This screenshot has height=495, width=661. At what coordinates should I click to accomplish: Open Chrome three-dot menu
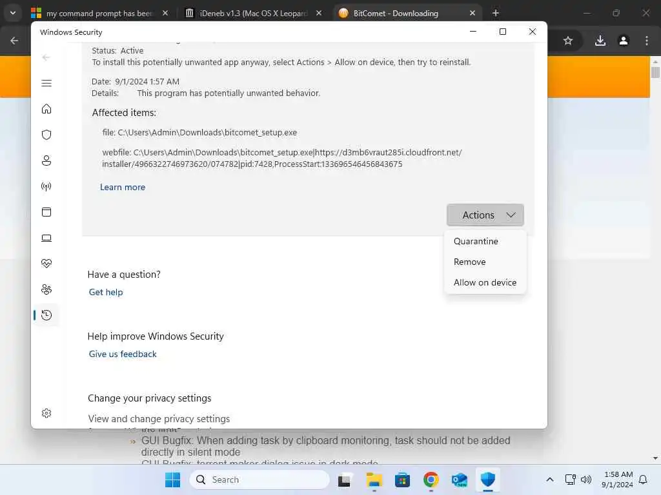pyautogui.click(x=647, y=41)
